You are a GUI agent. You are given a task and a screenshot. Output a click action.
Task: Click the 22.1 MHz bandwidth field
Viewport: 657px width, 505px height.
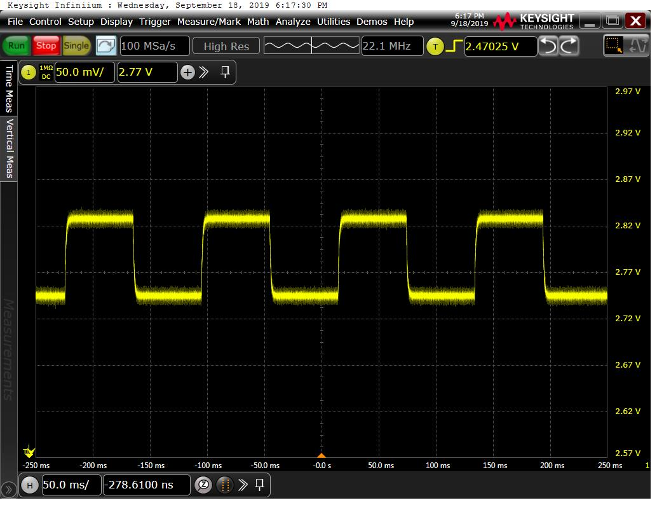point(392,46)
